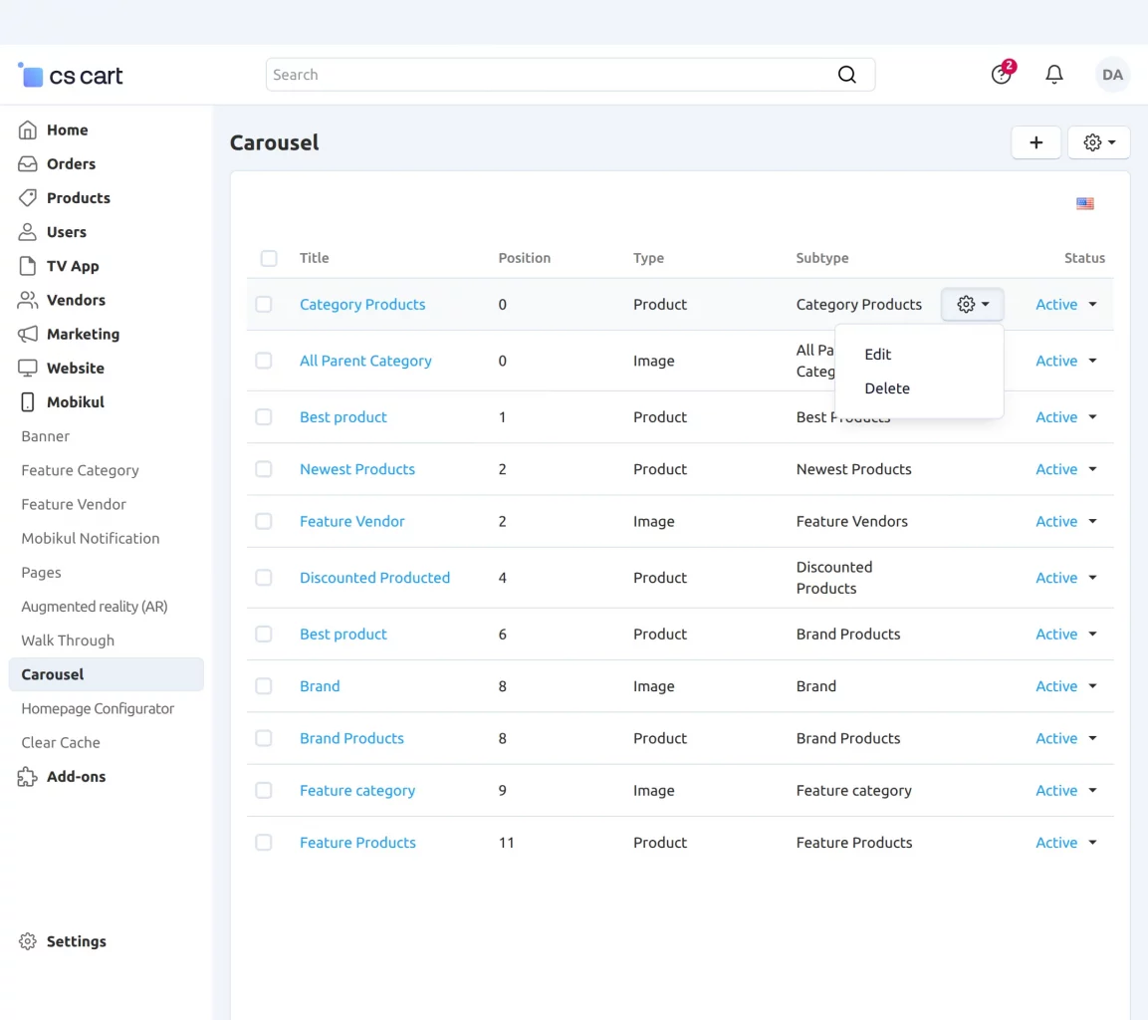Open the gear dropdown in the page header
1148x1020 pixels.
click(x=1098, y=141)
